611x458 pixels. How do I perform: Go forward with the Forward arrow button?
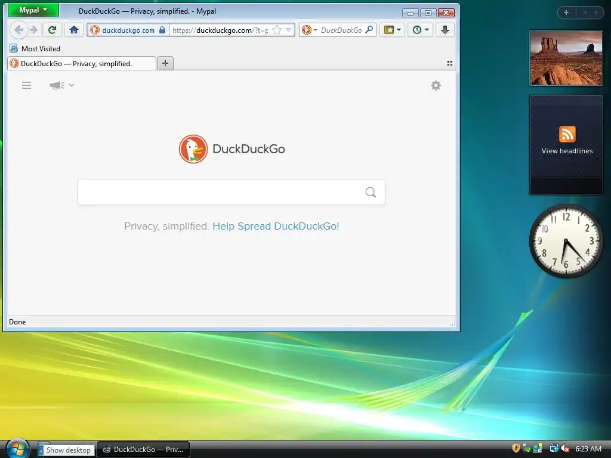coord(34,30)
